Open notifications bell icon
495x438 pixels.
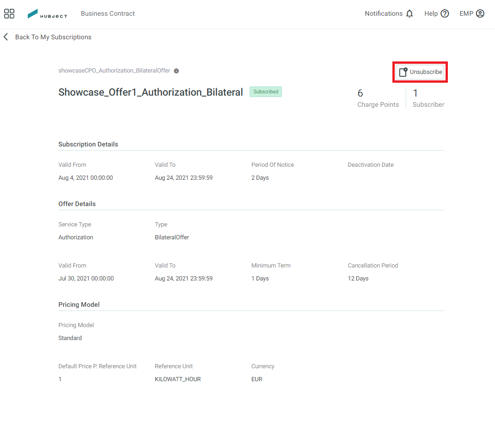pos(409,13)
